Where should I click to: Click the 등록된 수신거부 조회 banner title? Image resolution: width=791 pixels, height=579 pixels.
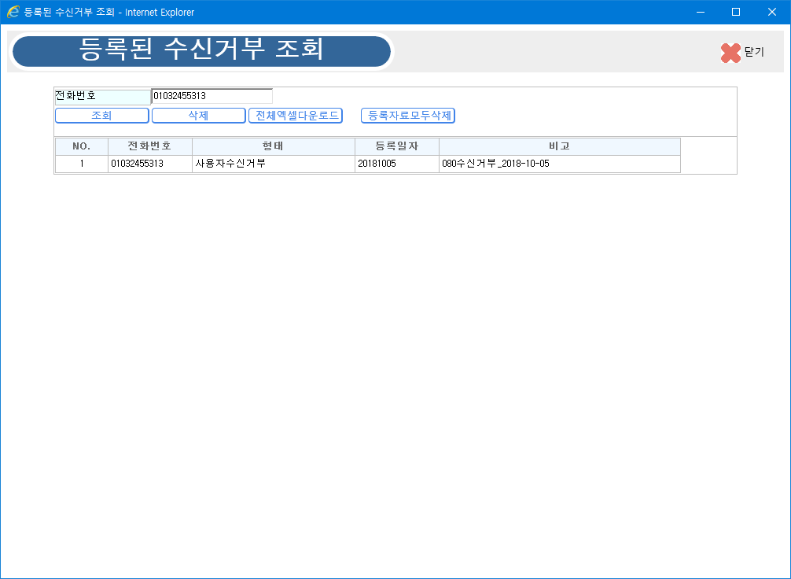click(201, 50)
